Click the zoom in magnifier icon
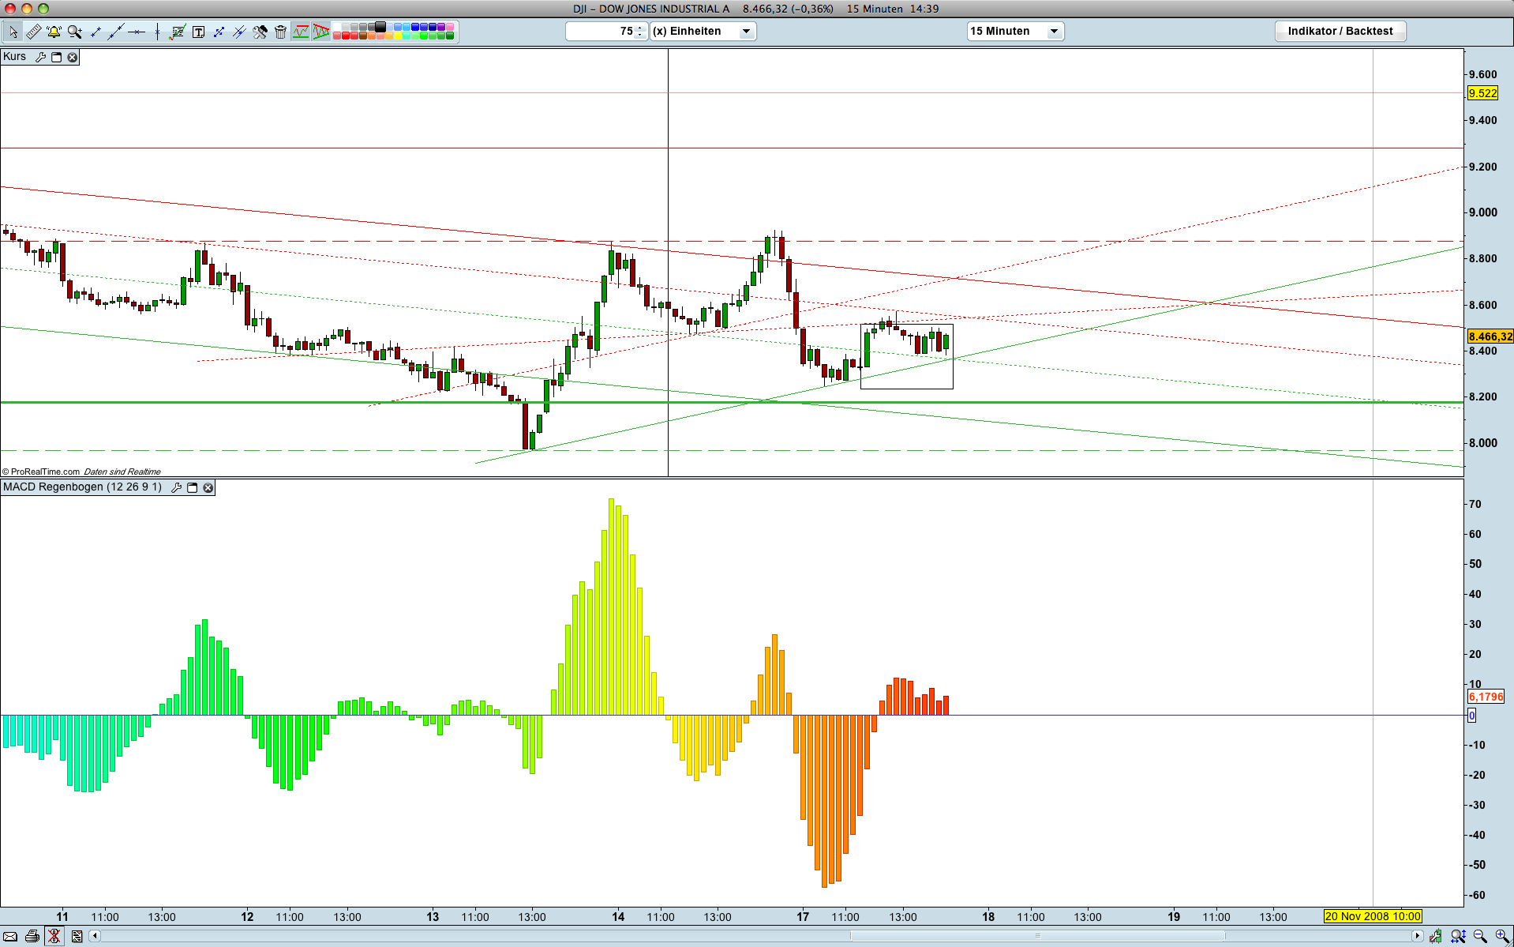The height and width of the screenshot is (947, 1514). (x=1502, y=937)
